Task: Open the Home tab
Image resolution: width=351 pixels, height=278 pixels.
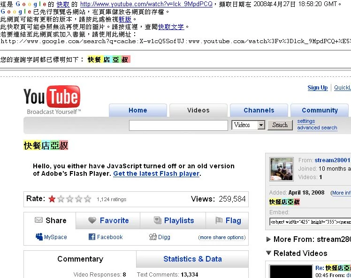Action: (138, 110)
